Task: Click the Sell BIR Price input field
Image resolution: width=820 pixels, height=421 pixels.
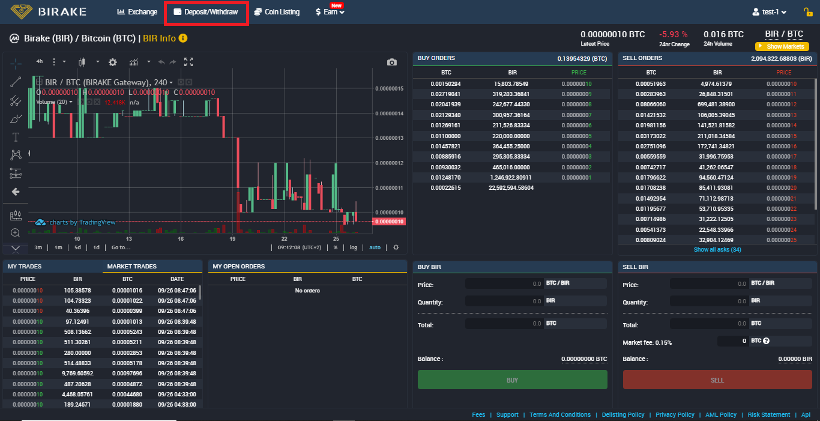Action: click(x=710, y=283)
